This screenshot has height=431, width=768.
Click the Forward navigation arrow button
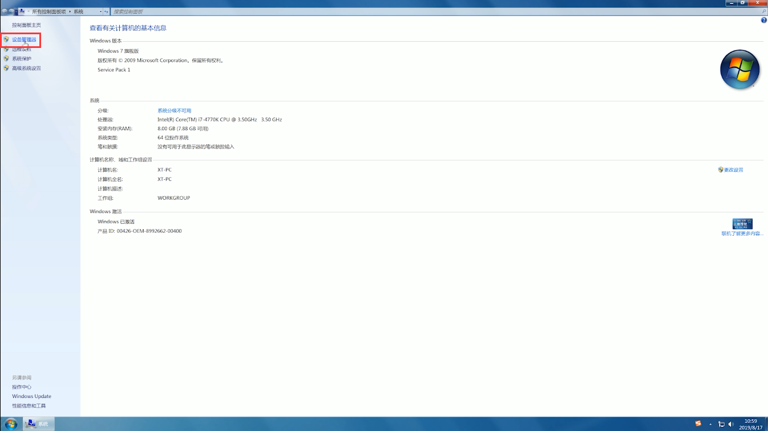click(12, 11)
